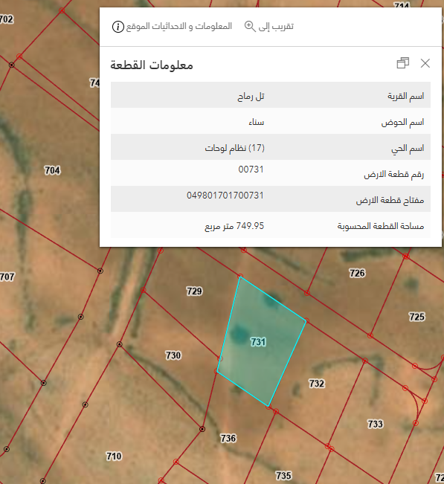Click the اسم الحوض label
444x484 pixels.
tap(402, 122)
